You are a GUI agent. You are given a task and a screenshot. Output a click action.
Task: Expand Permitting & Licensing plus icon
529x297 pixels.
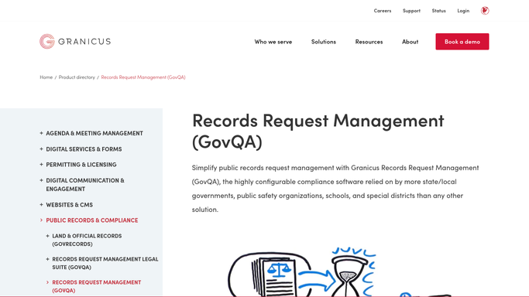[x=41, y=165]
